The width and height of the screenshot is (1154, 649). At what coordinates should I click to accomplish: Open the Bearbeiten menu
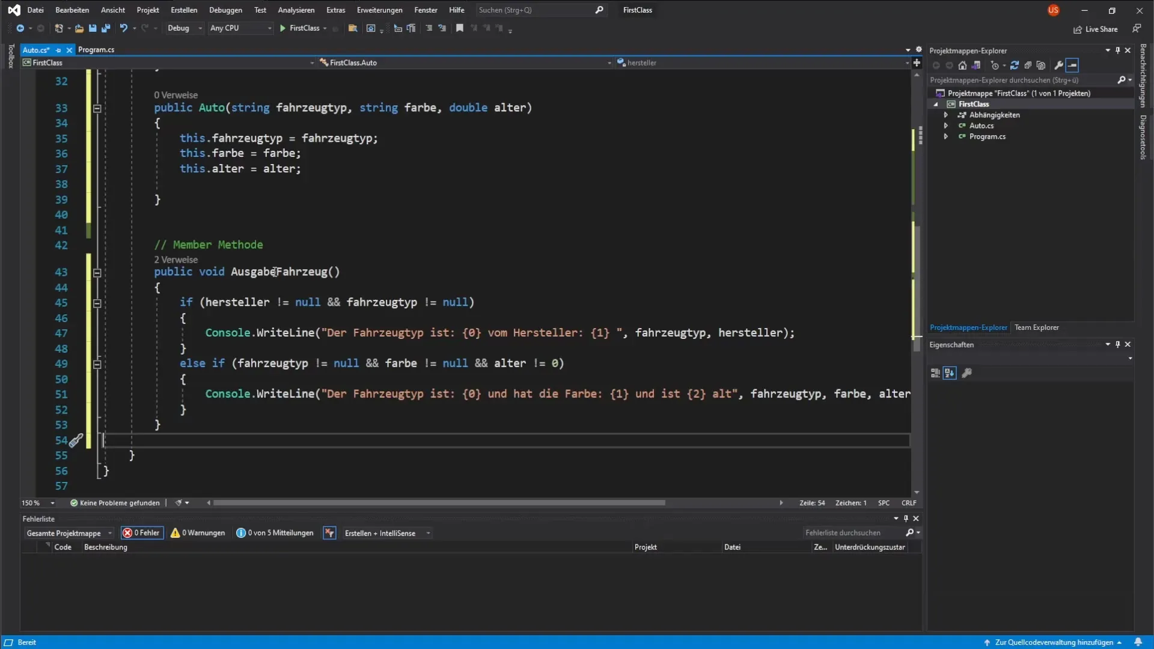(x=72, y=10)
